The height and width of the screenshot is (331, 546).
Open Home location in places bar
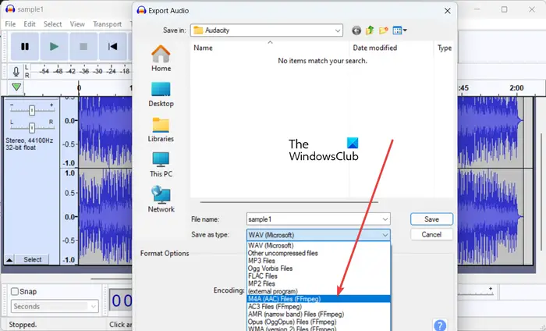pos(161,59)
